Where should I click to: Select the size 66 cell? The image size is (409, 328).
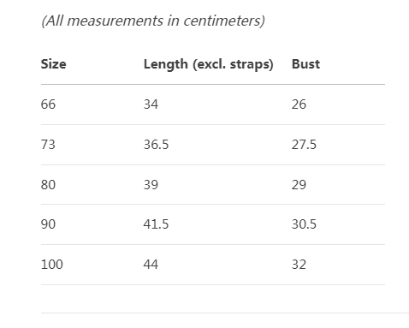click(x=48, y=104)
